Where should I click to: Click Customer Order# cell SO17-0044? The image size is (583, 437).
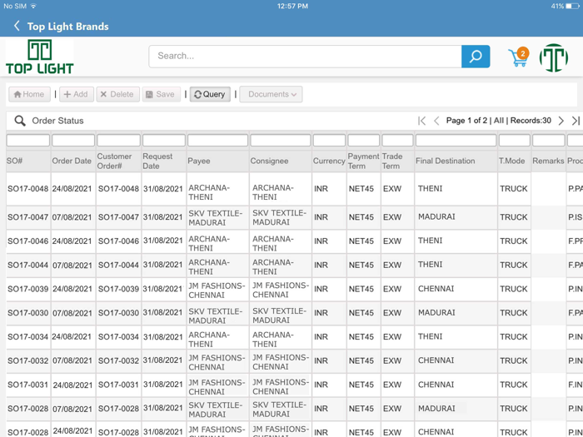click(118, 266)
